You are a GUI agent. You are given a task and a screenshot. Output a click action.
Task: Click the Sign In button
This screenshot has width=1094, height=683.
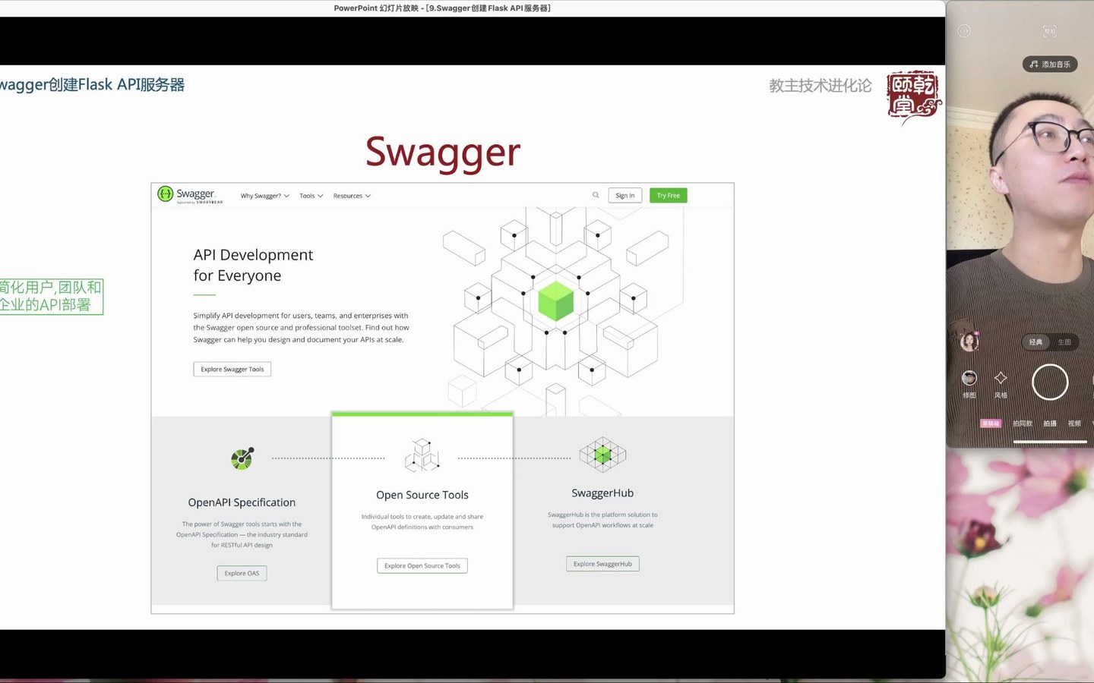coord(625,195)
